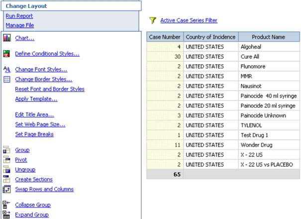Image resolution: width=301 pixels, height=219 pixels.
Task: Click the Country of Incidence column header
Action: tap(211, 37)
